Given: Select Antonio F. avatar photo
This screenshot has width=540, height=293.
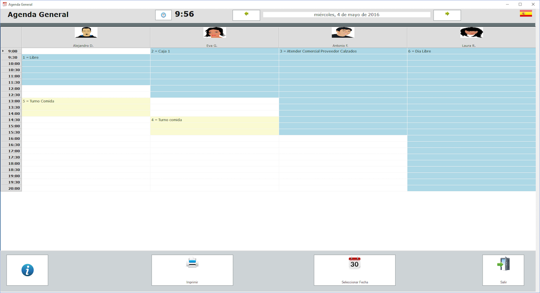Looking at the screenshot, I should click(343, 33).
